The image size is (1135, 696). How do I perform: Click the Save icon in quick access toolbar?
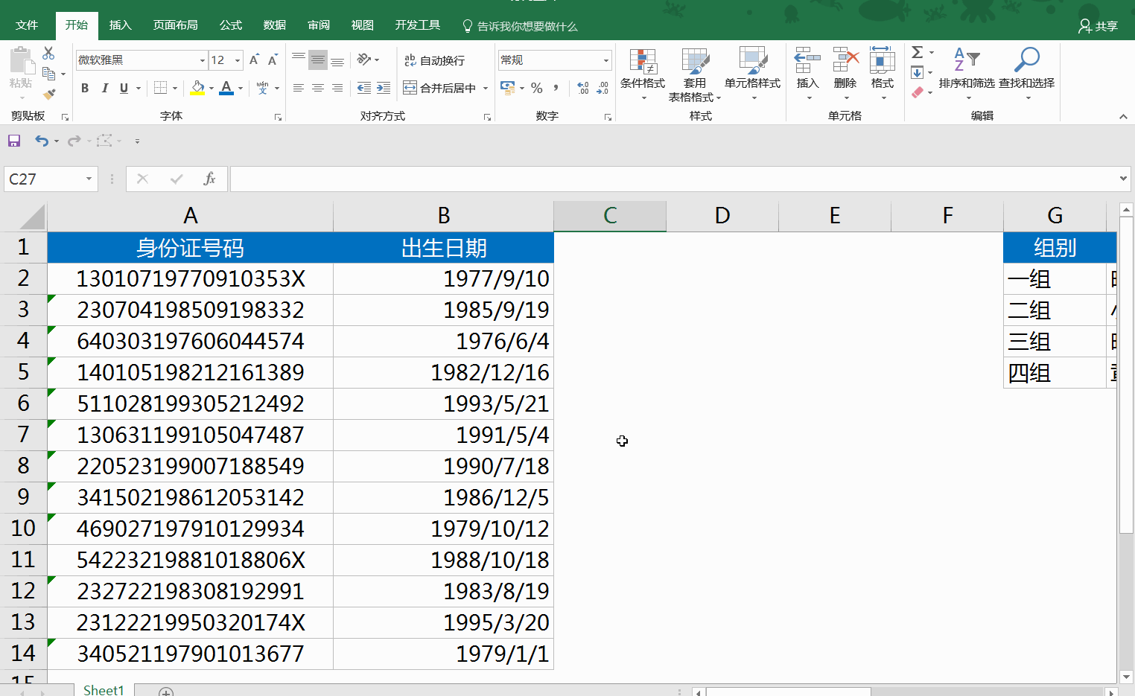tap(14, 141)
